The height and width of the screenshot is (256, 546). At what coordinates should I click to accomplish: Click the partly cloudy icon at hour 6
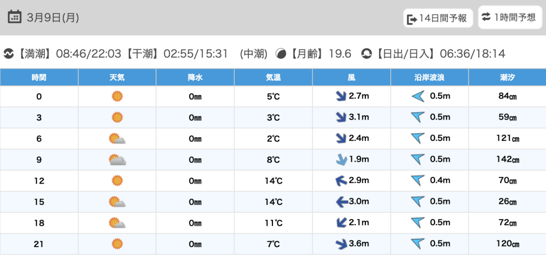tap(117, 139)
